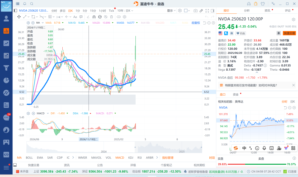Viewport: 298px width, 177px height.
Task: Toggle the note icon beside flag
Action: (x=232, y=33)
